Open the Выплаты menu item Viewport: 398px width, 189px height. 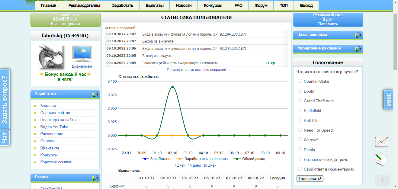155,5
